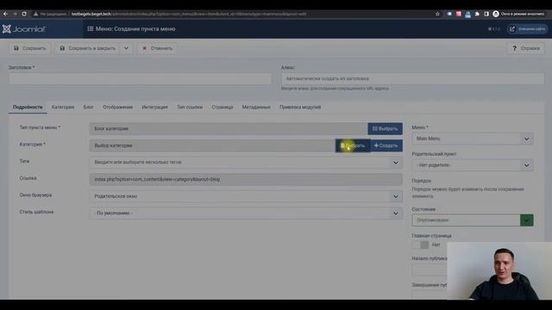
Task: Open the Теги tags dropdown
Action: tap(246, 163)
